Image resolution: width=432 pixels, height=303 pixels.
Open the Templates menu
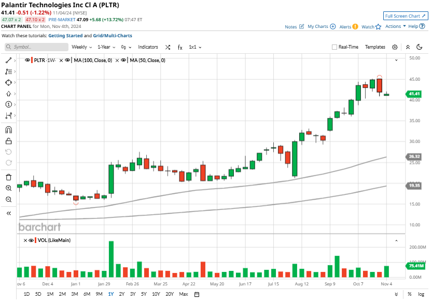tap(375, 47)
